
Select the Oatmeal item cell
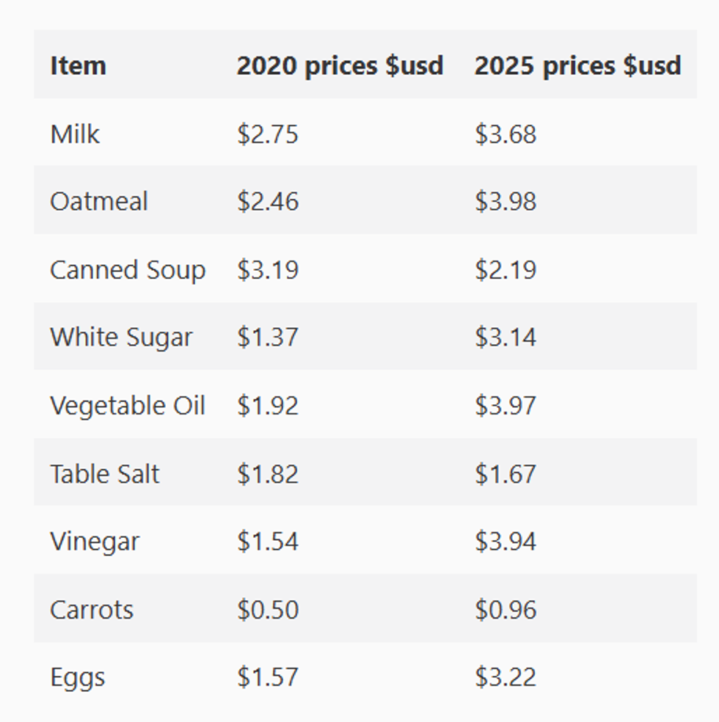coord(99,201)
